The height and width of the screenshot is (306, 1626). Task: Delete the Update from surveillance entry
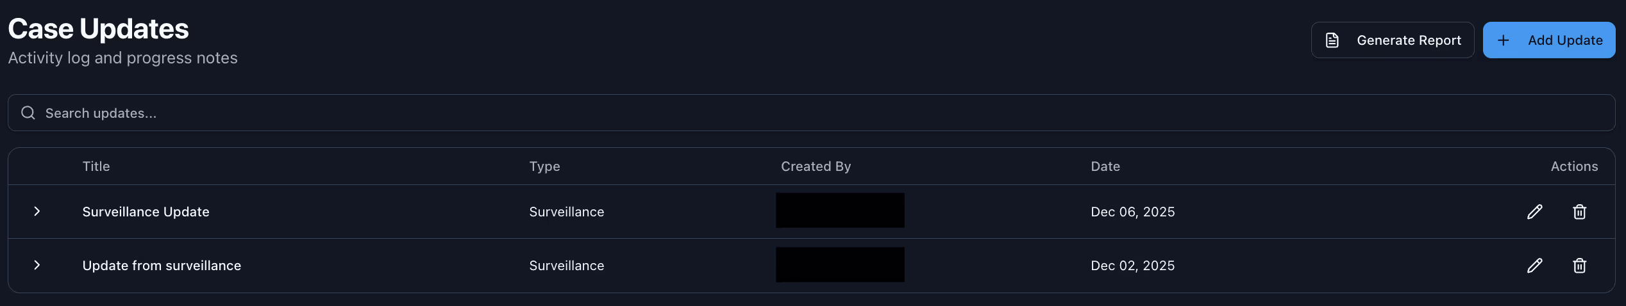pyautogui.click(x=1579, y=266)
